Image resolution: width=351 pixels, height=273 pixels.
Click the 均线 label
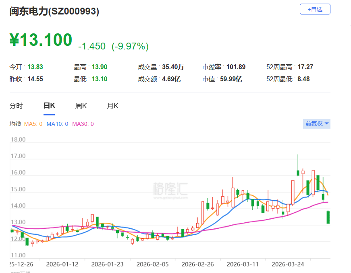click(15, 124)
